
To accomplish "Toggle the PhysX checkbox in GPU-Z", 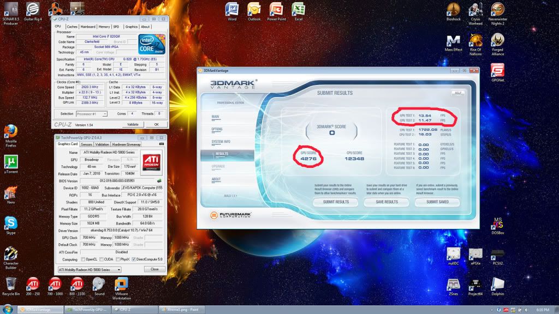I will 118,259.
